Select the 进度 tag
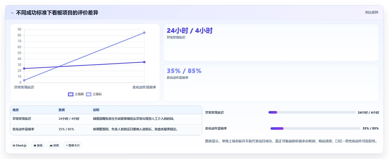Screen dimensions: 389x159 tap(54, 145)
